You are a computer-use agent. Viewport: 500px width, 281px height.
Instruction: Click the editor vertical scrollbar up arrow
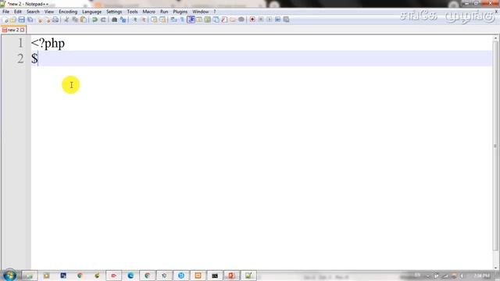tap(495, 38)
